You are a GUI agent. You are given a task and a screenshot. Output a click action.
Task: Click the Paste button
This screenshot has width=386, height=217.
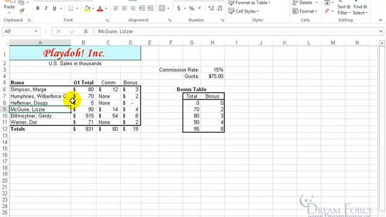pyautogui.click(x=9, y=7)
